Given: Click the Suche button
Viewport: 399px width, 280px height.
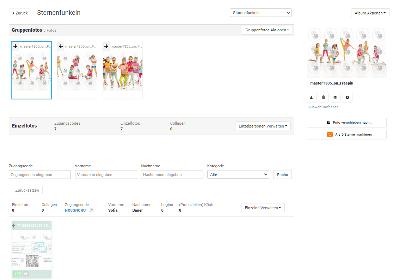Looking at the screenshot, I should point(282,175).
